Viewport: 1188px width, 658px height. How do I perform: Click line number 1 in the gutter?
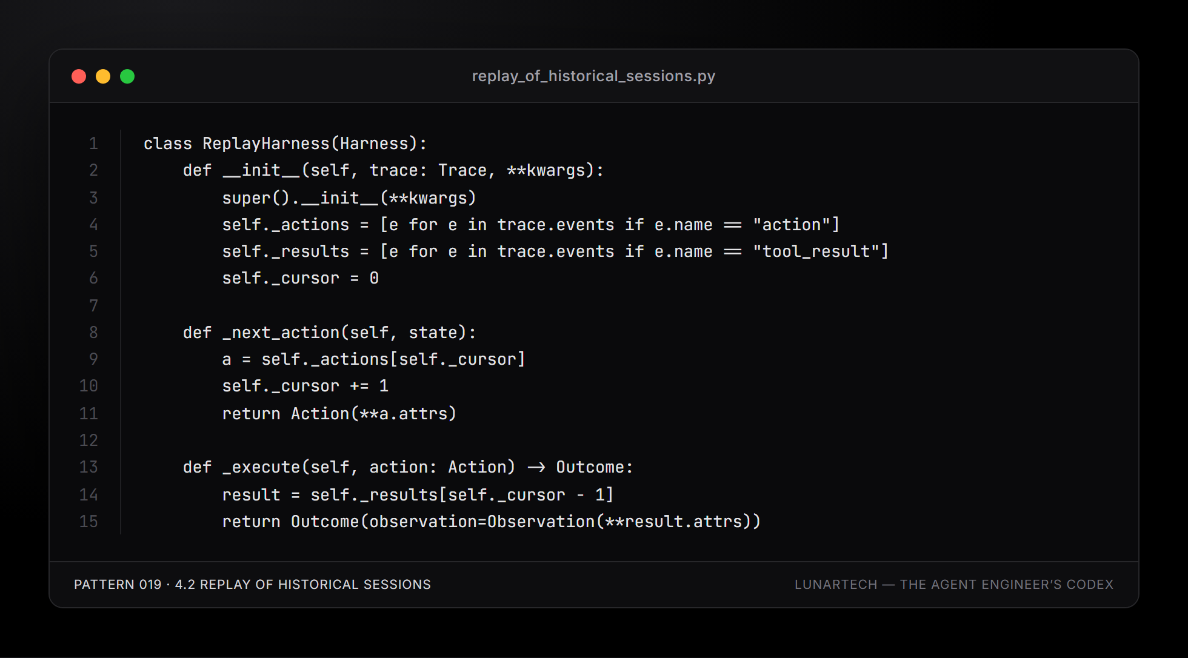click(93, 144)
